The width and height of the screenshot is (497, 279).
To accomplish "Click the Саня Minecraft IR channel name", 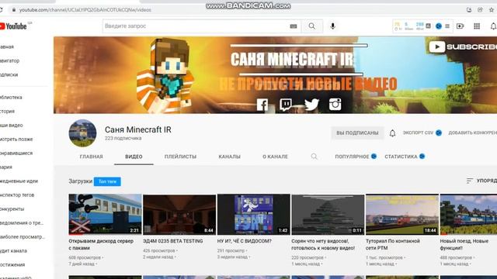I will pyautogui.click(x=138, y=129).
